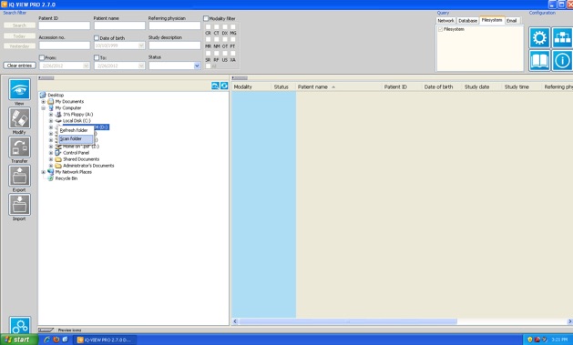The image size is (573, 345).
Task: Open the Date of birth date picker dropdown
Action: [x=141, y=46]
